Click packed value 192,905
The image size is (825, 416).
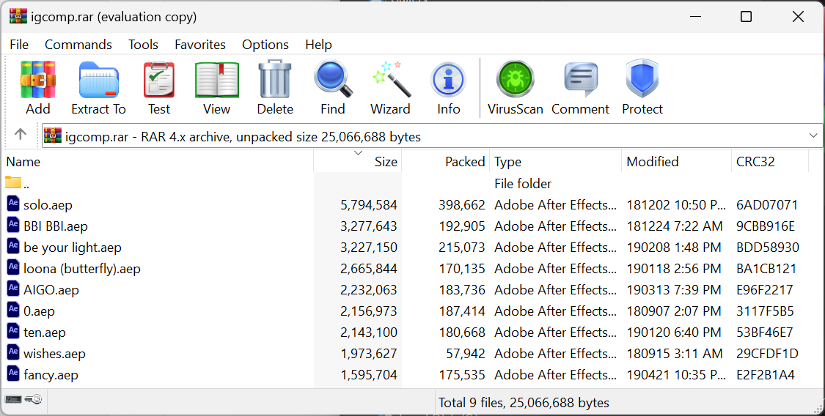pos(461,226)
